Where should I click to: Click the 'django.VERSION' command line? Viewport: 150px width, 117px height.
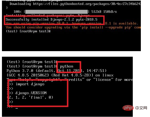tap(31, 93)
